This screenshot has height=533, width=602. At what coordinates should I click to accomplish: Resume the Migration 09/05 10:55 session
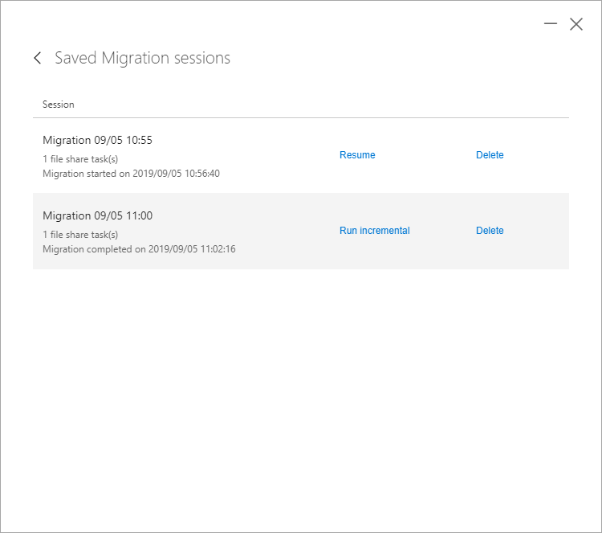(x=357, y=155)
